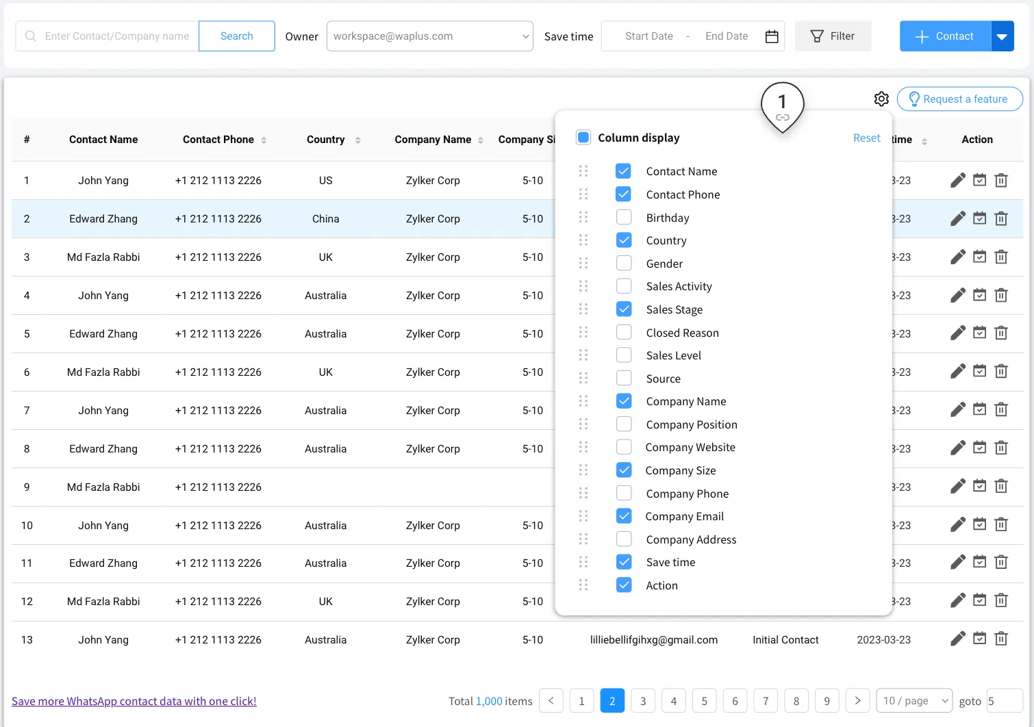Image resolution: width=1034 pixels, height=727 pixels.
Task: Grab drag handle beside Contact Name column option
Action: (583, 171)
